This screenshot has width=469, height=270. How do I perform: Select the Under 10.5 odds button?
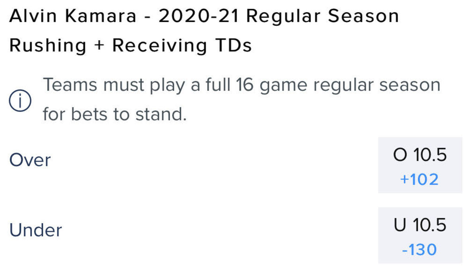pyautogui.click(x=420, y=235)
